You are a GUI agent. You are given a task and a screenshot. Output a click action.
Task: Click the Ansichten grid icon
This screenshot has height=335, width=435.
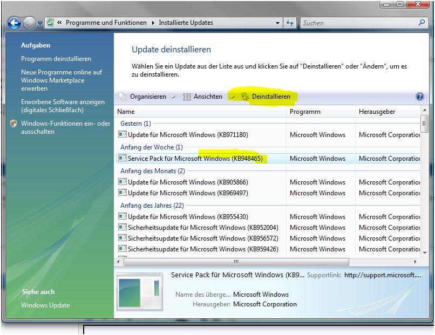tap(187, 97)
